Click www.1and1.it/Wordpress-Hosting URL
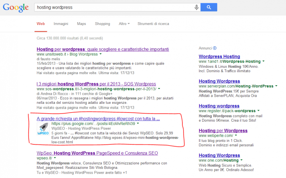 point(230,61)
